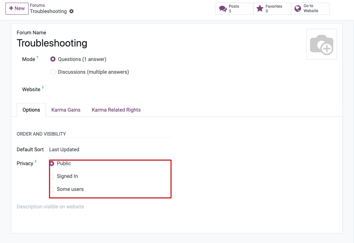
Task: Select Discussions (multiple answers) mode
Action: click(53, 72)
